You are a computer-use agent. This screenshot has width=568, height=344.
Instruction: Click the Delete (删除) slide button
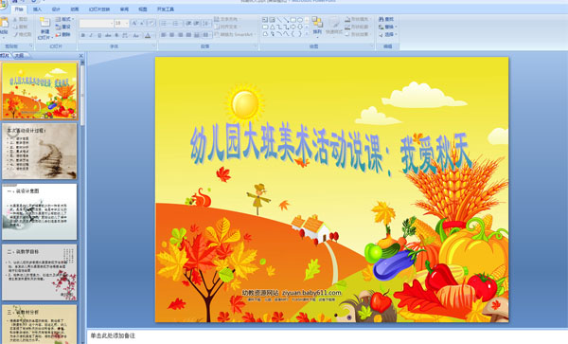[x=63, y=34]
